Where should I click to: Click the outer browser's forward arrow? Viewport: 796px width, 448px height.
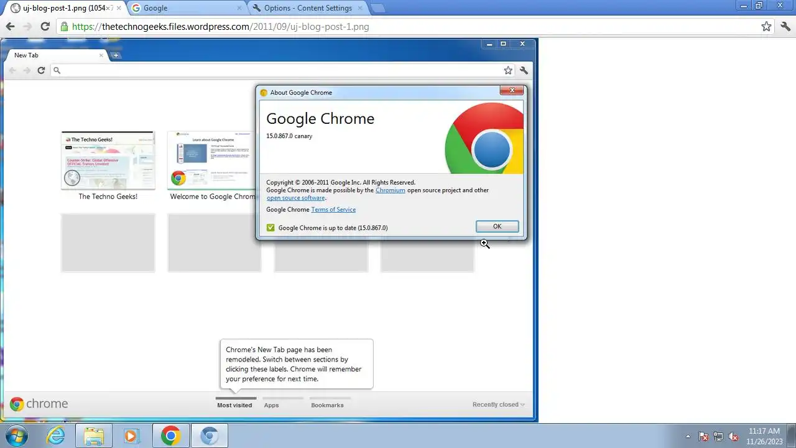pos(27,26)
